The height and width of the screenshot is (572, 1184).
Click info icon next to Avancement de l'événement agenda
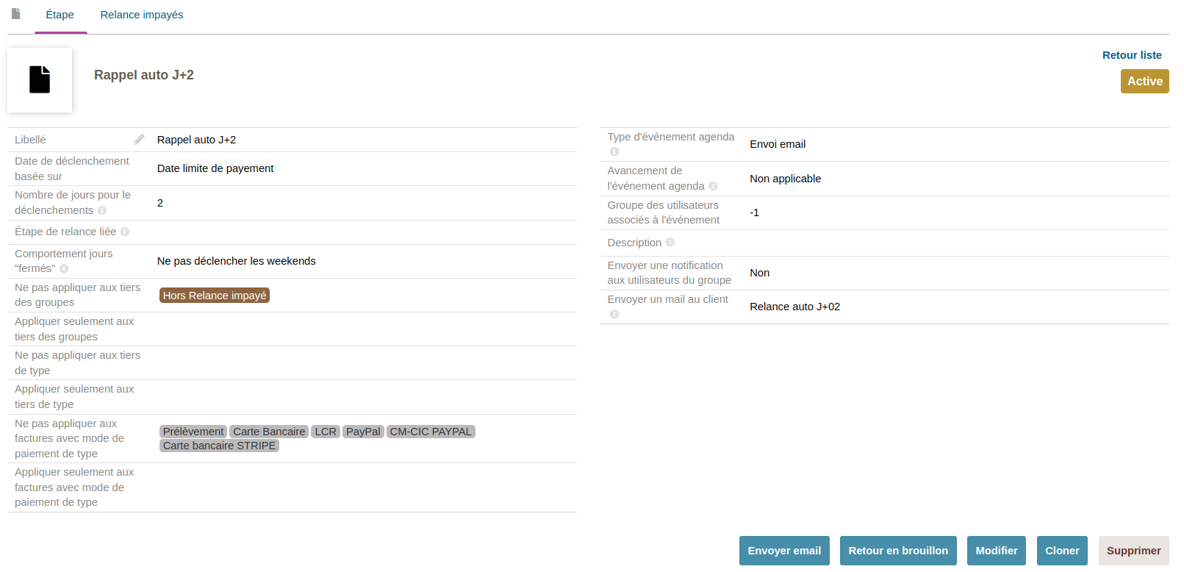pyautogui.click(x=713, y=186)
